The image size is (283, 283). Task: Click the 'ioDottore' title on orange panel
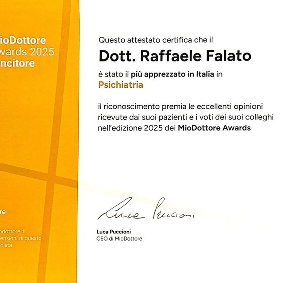click(x=23, y=40)
